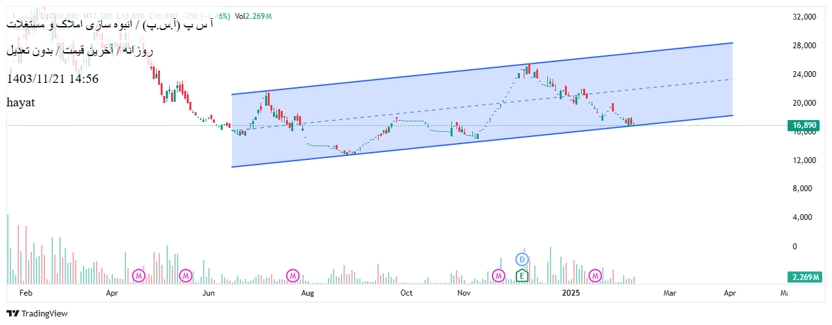Click the 28,000 price axis value
Screen dimensions: 832x325
tap(803, 46)
